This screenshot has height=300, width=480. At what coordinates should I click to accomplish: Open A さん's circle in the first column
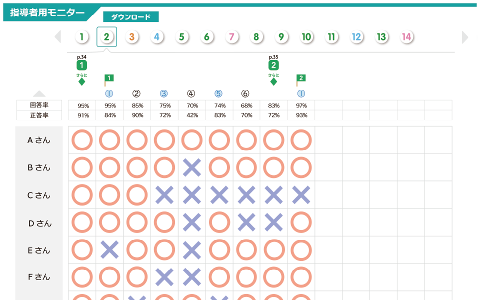click(82, 140)
